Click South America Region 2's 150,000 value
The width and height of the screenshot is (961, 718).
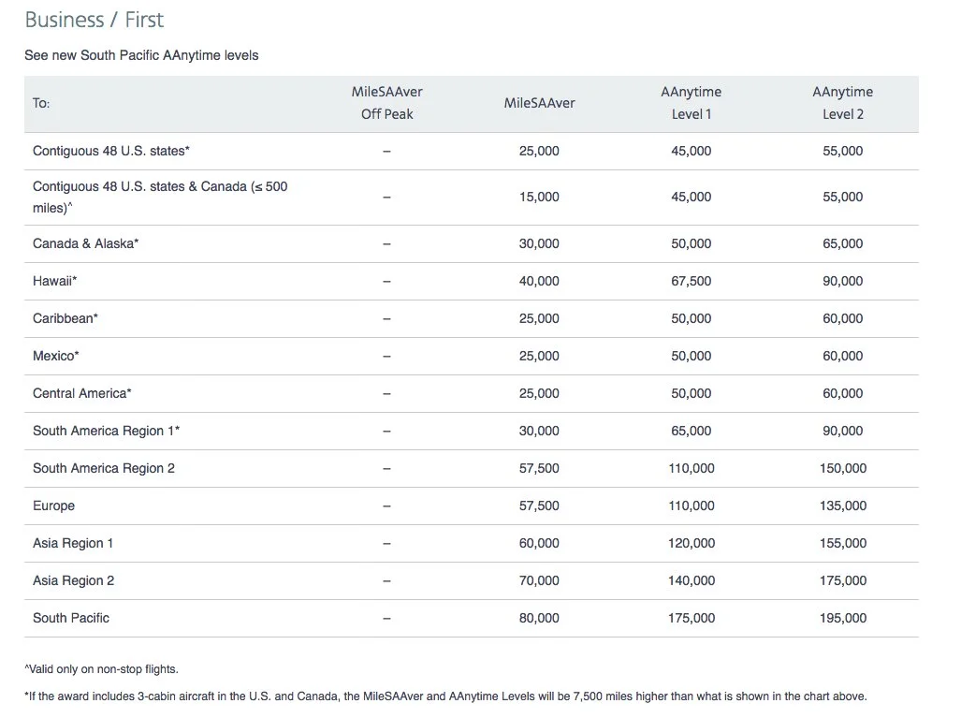(x=843, y=468)
